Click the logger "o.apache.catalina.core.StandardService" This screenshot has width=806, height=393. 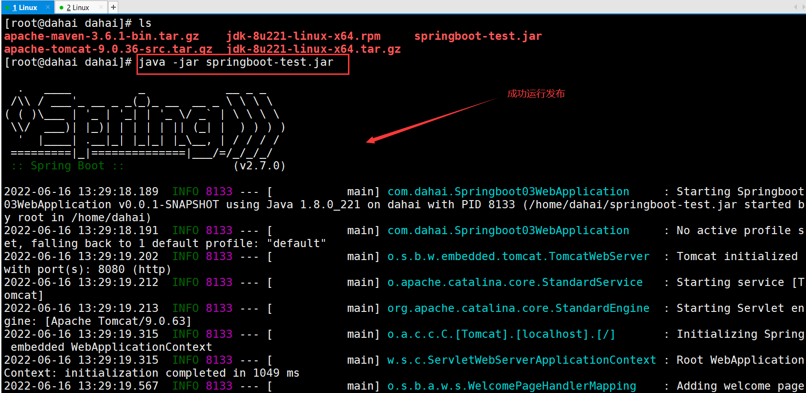coord(515,283)
